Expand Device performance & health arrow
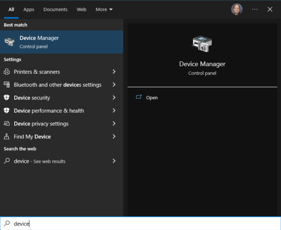Image resolution: width=281 pixels, height=230 pixels. [x=114, y=110]
